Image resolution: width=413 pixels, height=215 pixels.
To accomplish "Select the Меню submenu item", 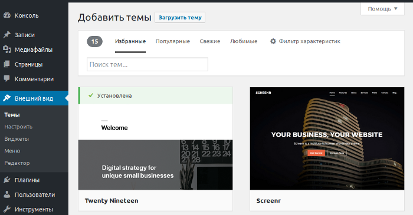I will (12, 151).
